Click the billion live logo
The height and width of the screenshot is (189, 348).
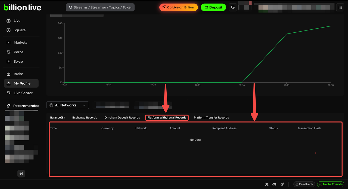(23, 7)
